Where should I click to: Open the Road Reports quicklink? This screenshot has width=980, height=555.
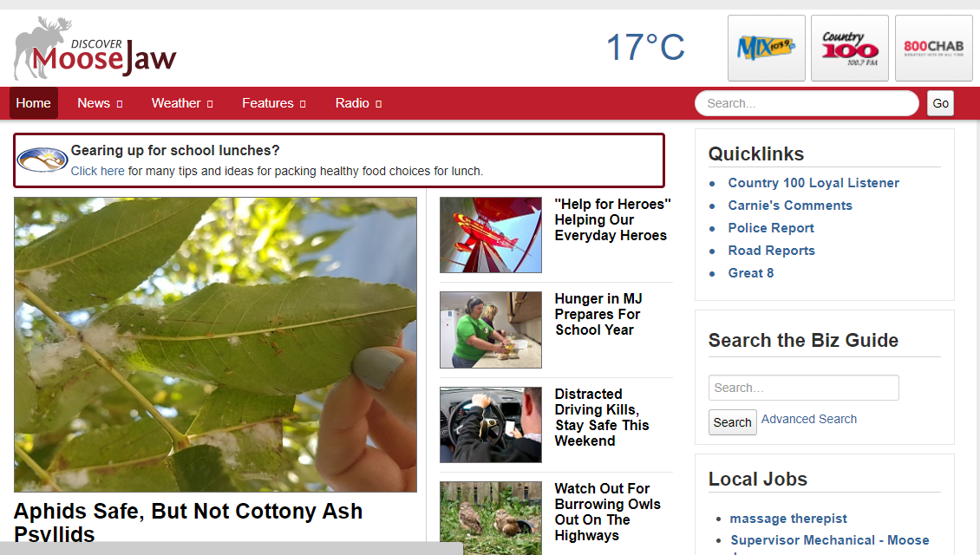point(771,251)
